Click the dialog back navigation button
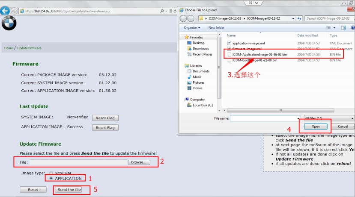This screenshot has height=197, width=355. tap(183, 18)
